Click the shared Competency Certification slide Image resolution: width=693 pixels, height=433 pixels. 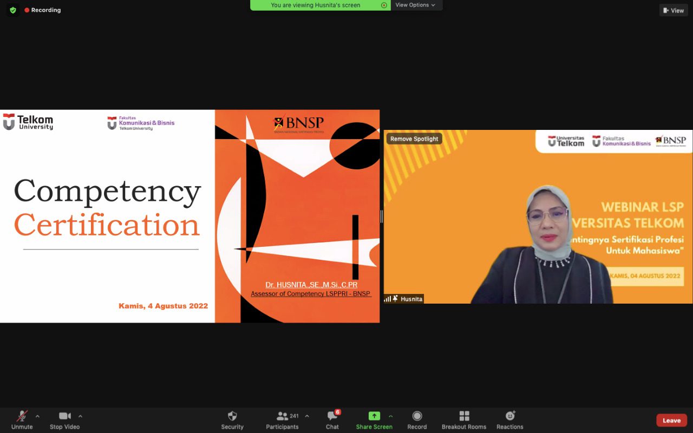pyautogui.click(x=189, y=216)
